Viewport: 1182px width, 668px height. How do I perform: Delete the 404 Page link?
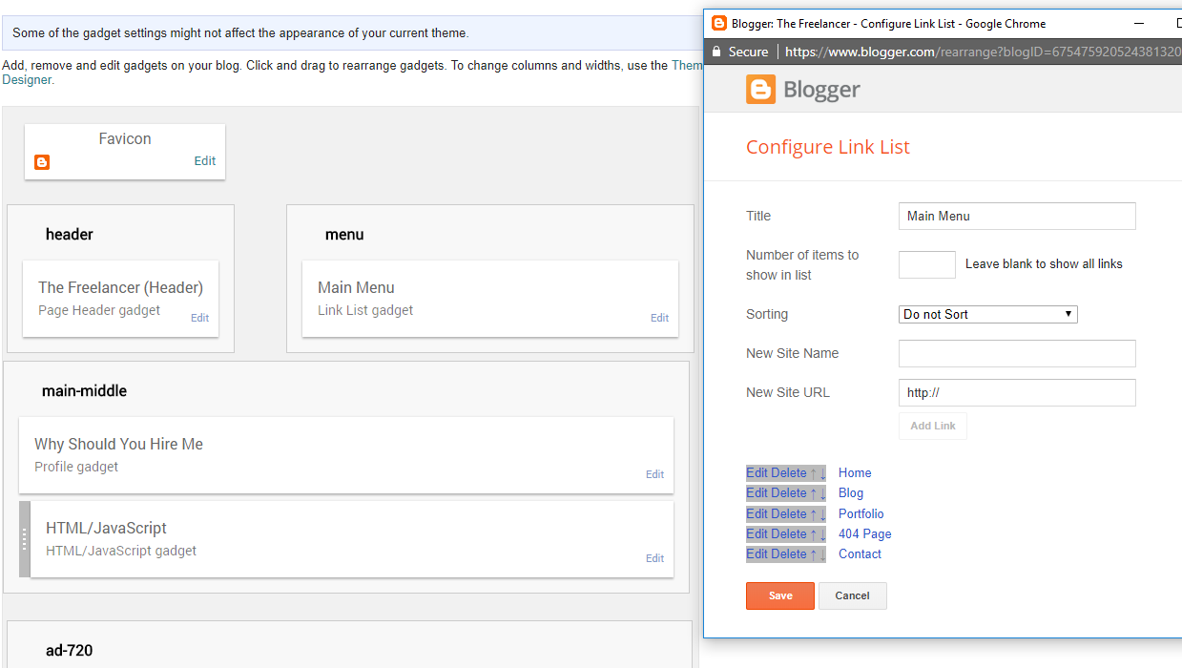(x=789, y=534)
